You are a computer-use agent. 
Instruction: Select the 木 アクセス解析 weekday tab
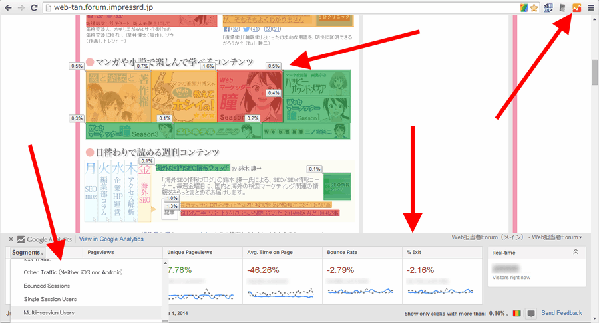130,191
